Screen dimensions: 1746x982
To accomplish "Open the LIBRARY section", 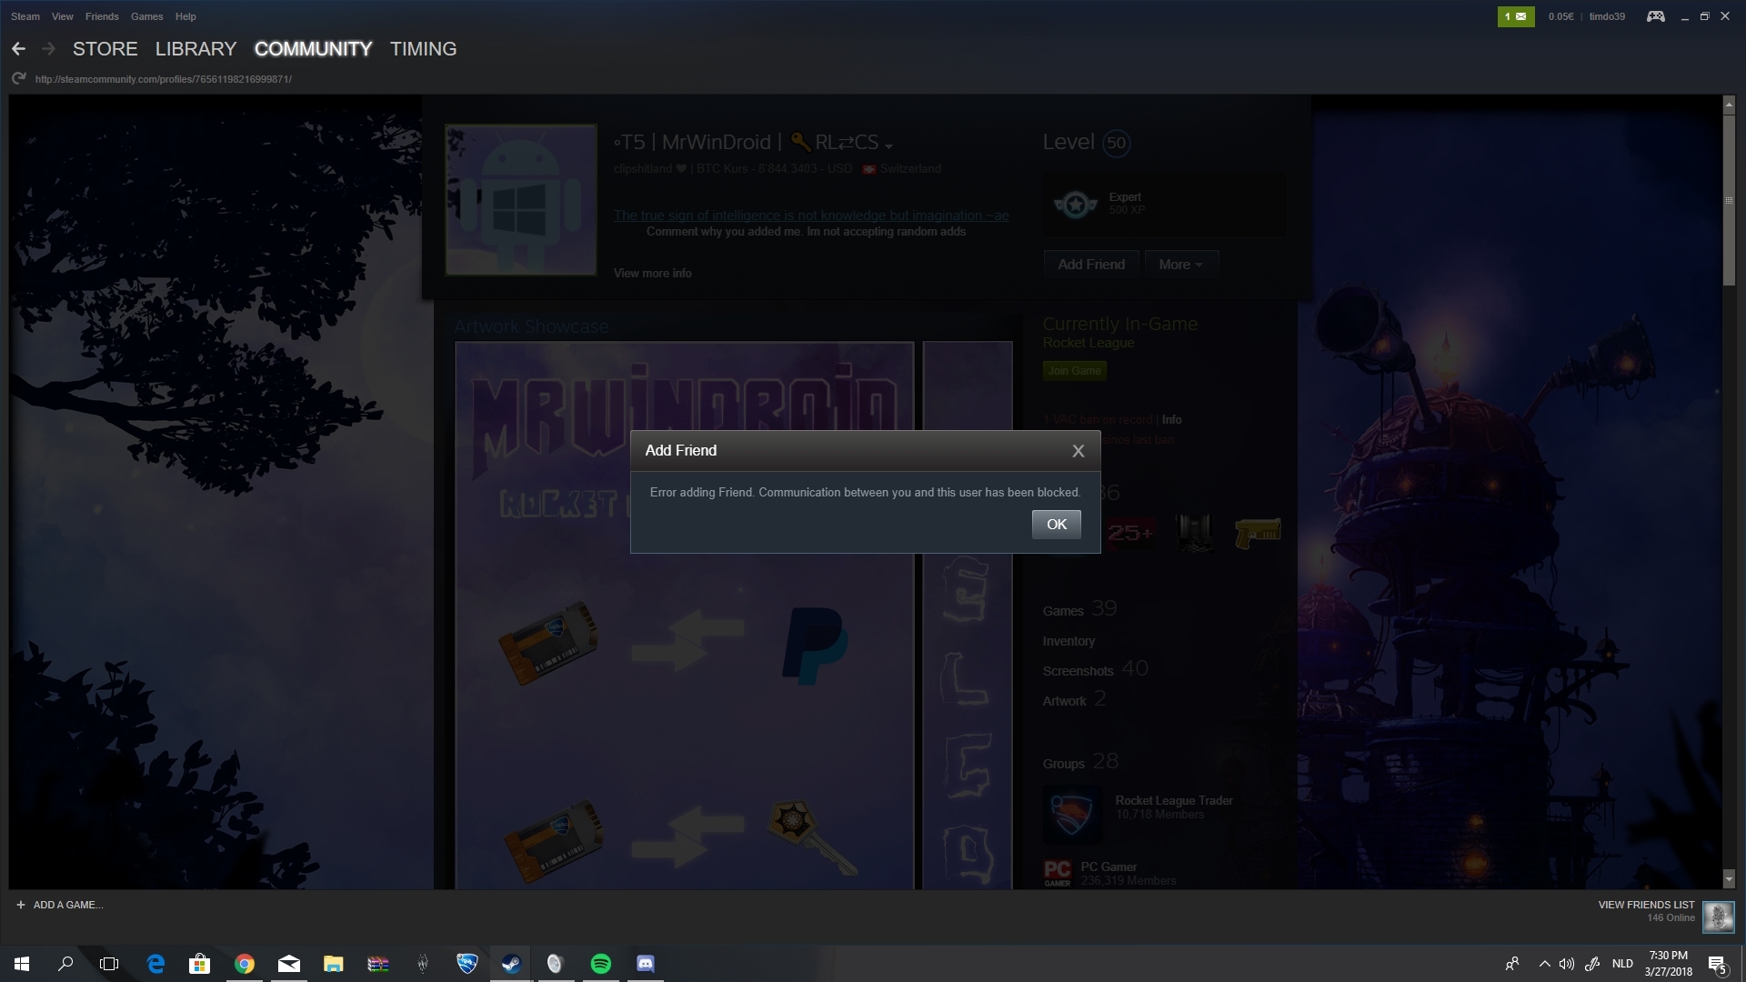I will [x=196, y=49].
